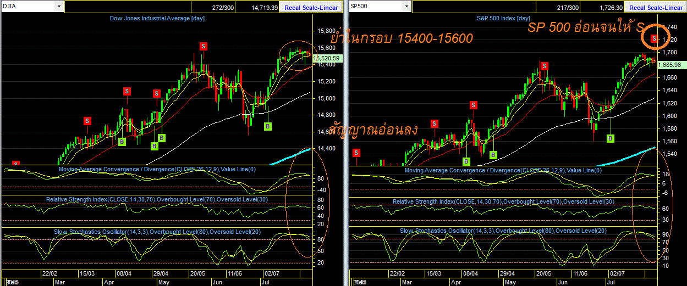Click the MACD indicator title in the DJIA panel
Screen dimensions: 687x286
157,170
